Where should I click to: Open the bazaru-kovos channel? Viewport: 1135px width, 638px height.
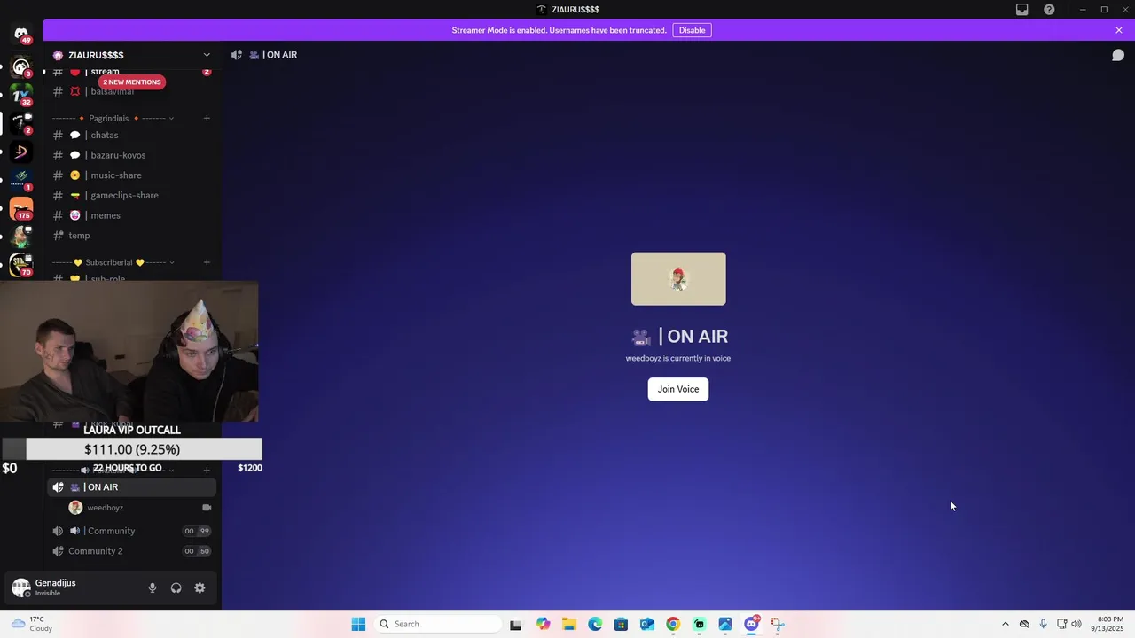click(x=131, y=155)
